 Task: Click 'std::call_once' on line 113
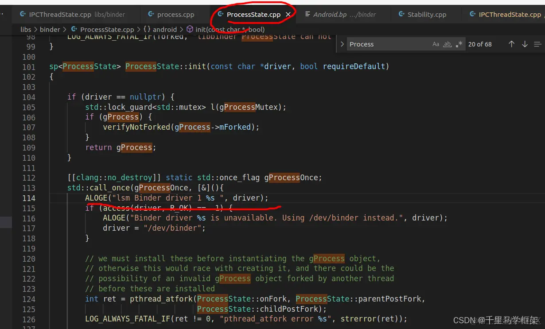point(98,188)
